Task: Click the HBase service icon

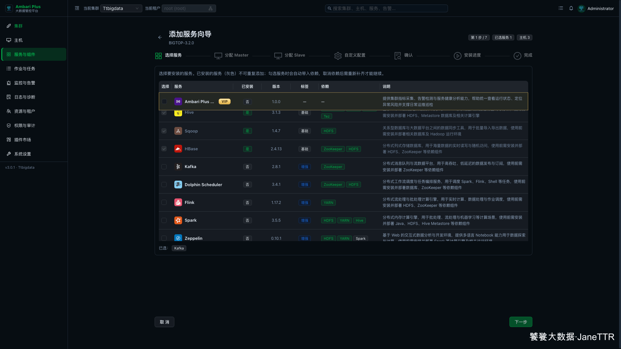Action: [178, 149]
